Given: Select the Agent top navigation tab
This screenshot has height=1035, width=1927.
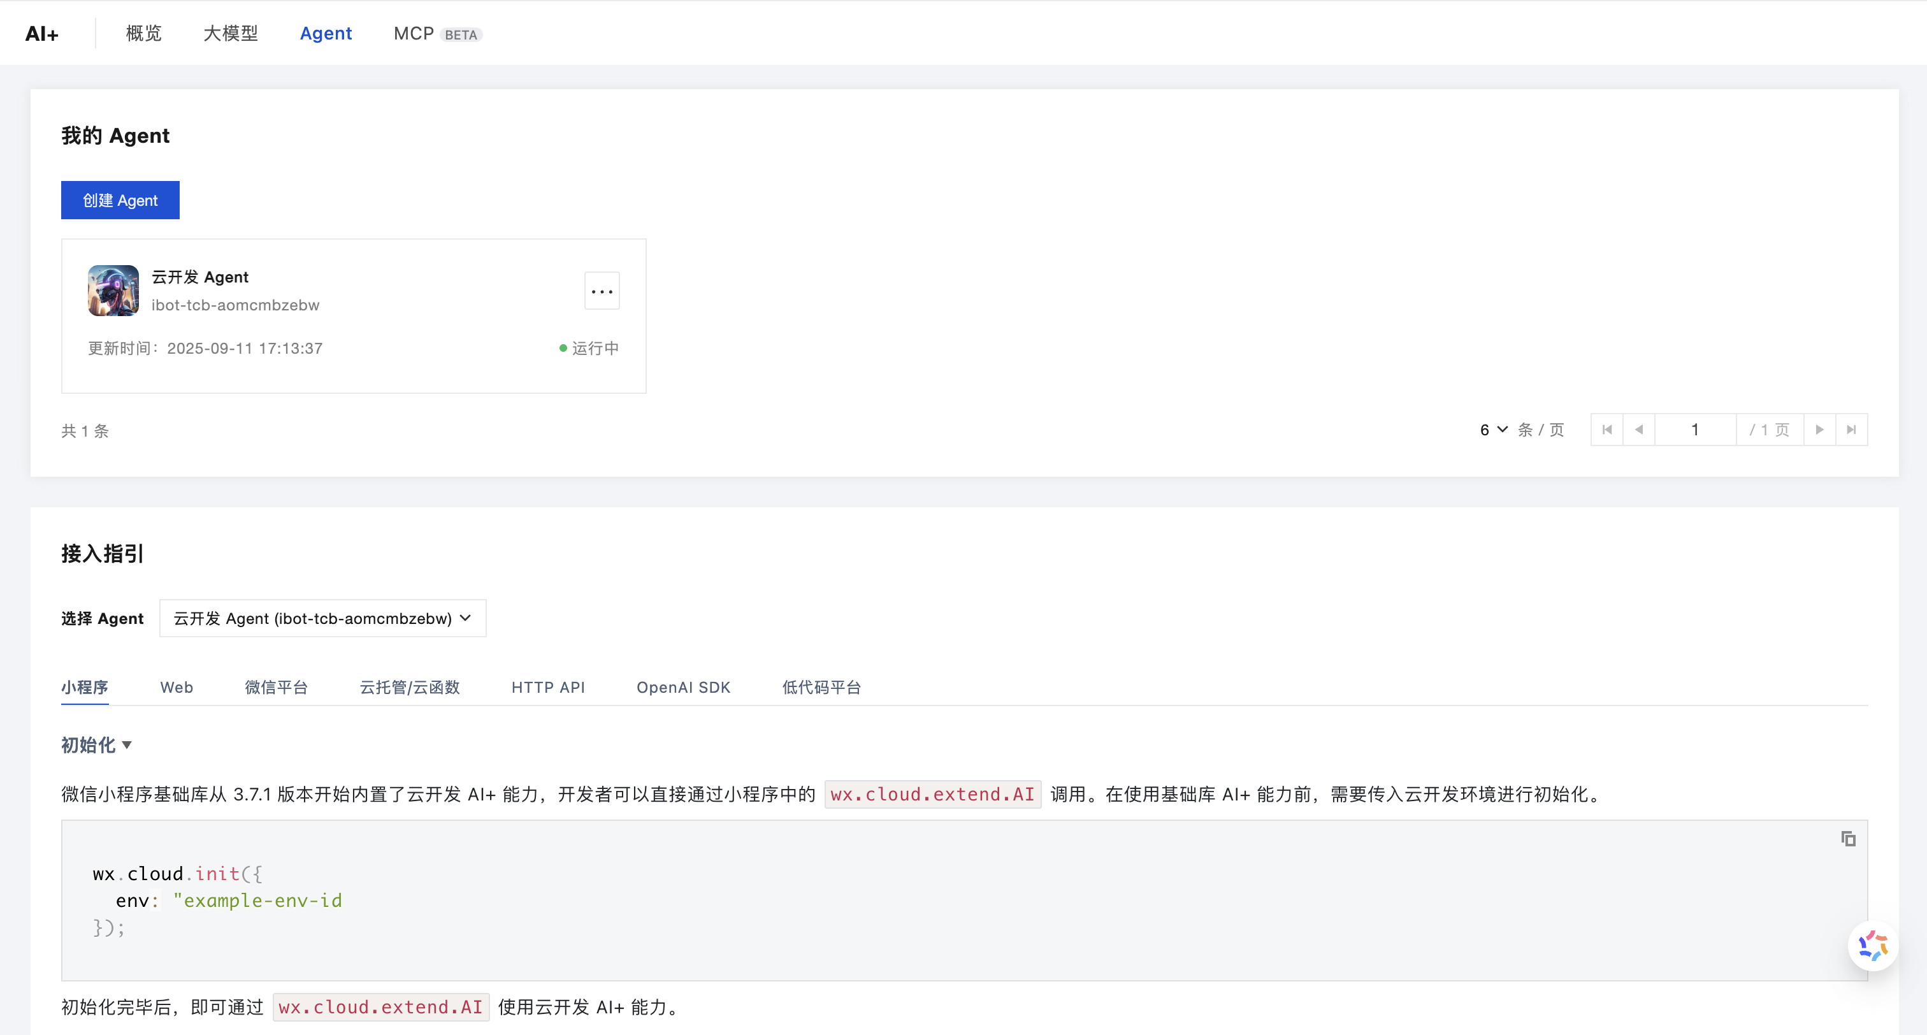Looking at the screenshot, I should (326, 34).
